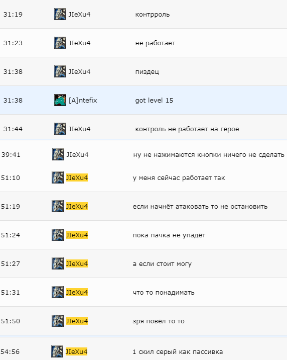The image size is (287, 360).
Task: Click hero icon in 51:27 row
Action: [58, 263]
